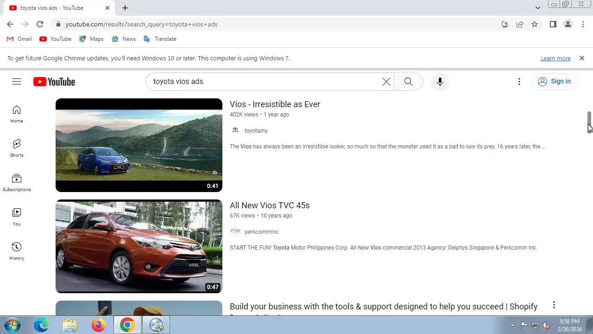Click the YouTube logo
The width and height of the screenshot is (593, 334).
pyautogui.click(x=54, y=82)
